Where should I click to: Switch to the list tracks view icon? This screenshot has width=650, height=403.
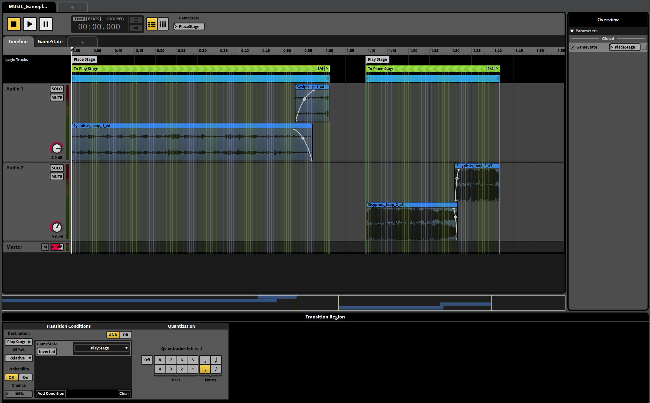(x=152, y=24)
